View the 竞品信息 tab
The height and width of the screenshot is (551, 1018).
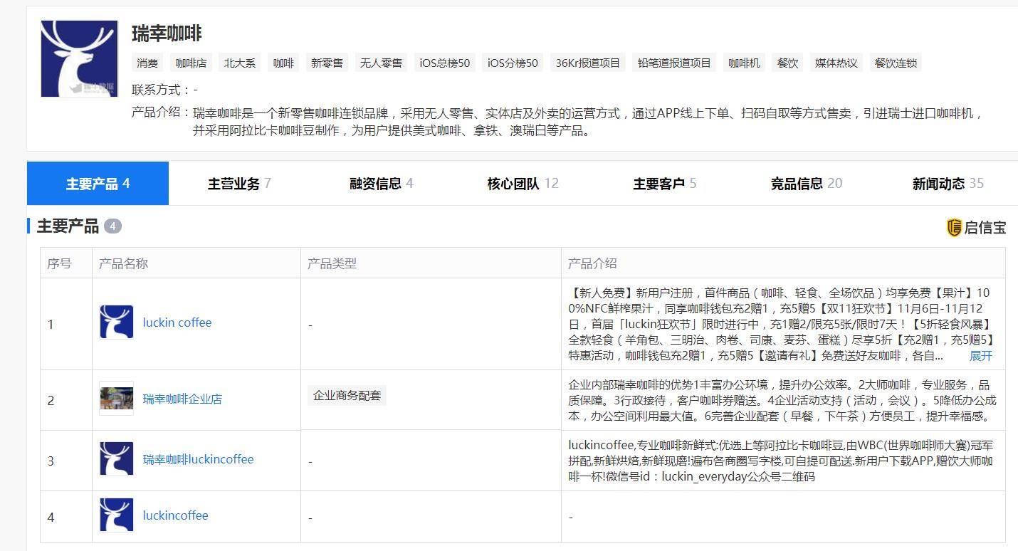click(x=806, y=184)
